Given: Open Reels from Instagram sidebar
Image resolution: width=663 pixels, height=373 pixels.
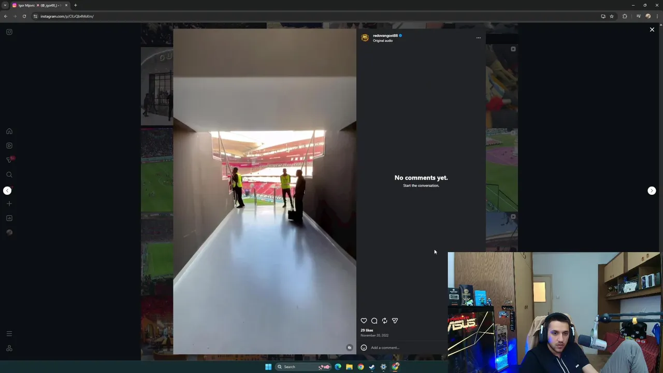Looking at the screenshot, I should [9, 146].
